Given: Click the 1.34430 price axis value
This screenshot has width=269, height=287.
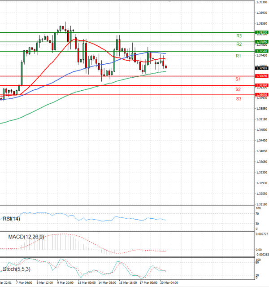Looking at the screenshot, I should 262,141.
